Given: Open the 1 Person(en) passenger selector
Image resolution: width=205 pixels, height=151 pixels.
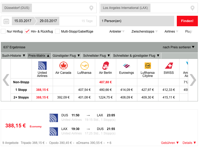Looking at the screenshot, I should coord(137,21).
